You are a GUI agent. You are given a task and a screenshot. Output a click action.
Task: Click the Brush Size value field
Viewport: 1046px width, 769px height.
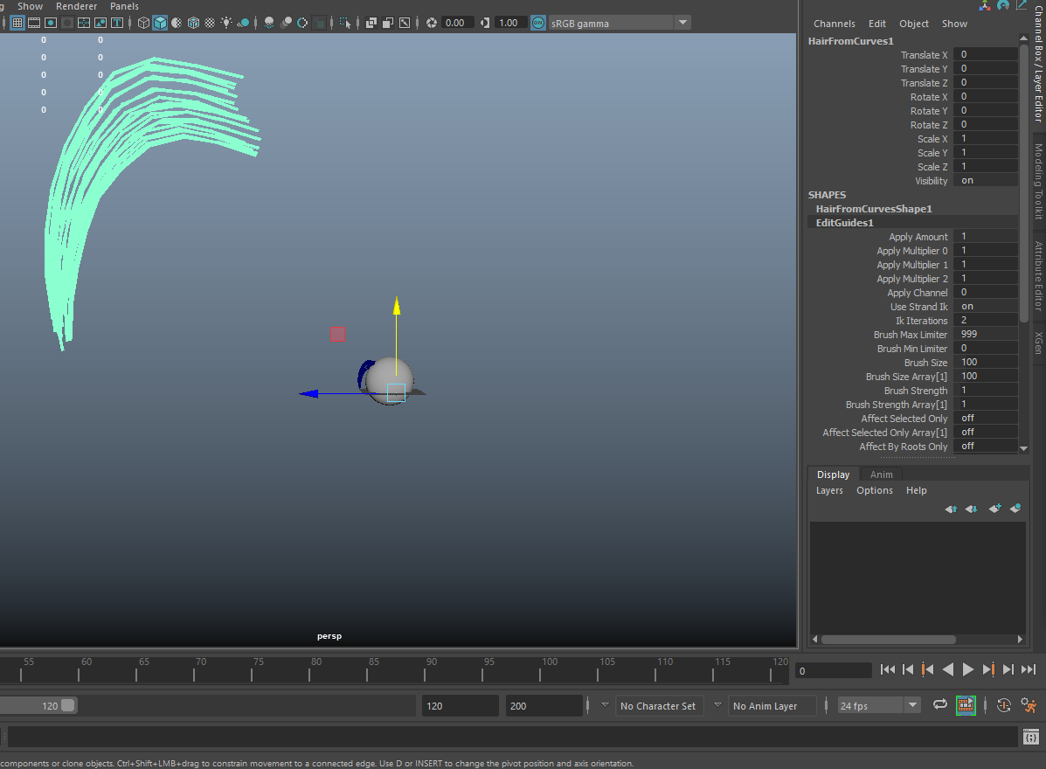click(985, 363)
